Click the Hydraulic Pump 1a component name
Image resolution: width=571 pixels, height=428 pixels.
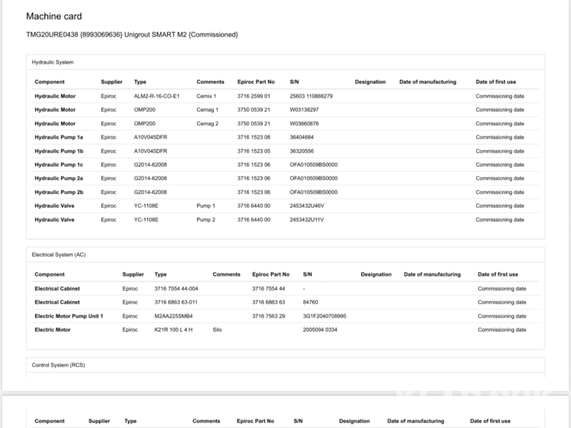[58, 137]
